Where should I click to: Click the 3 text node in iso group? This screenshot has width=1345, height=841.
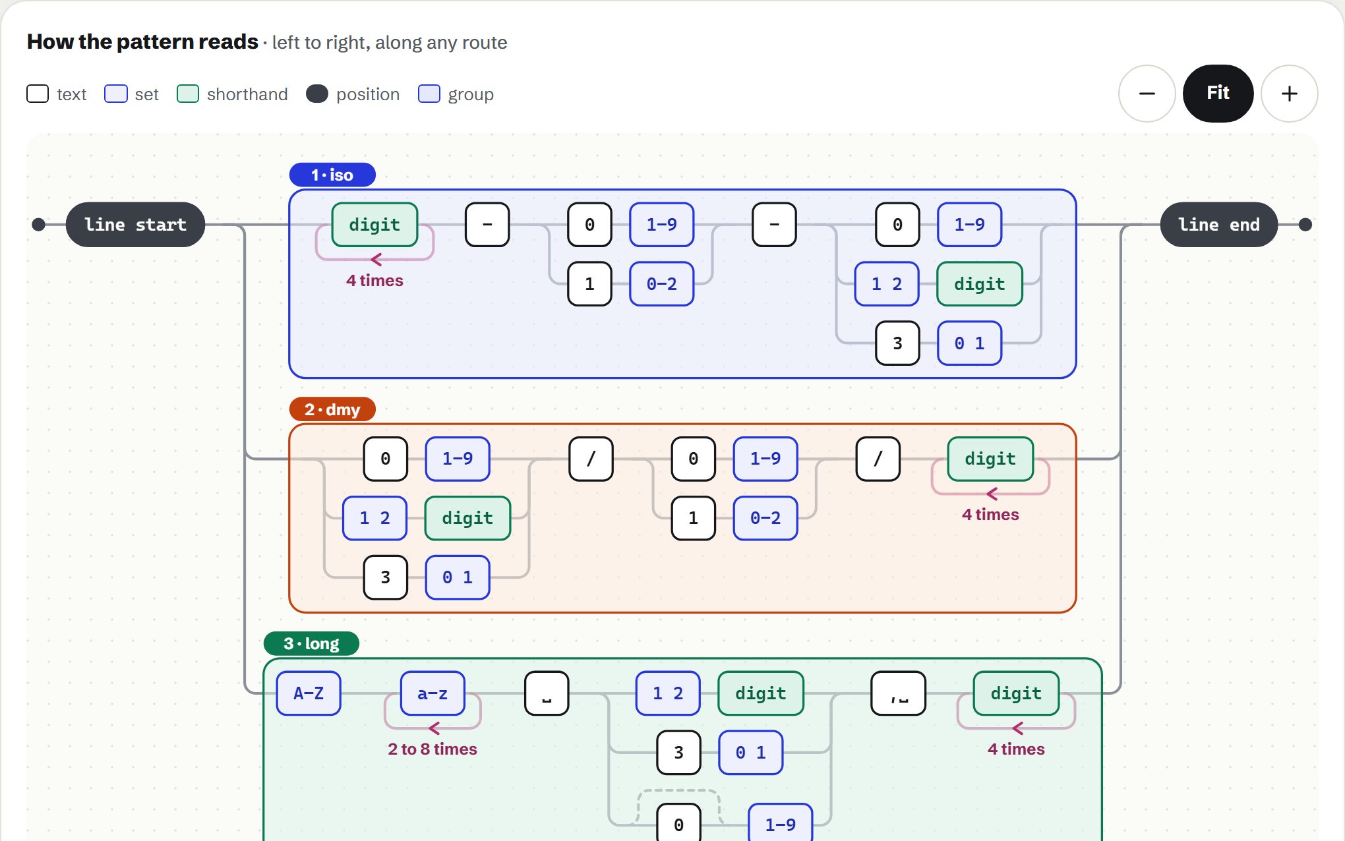click(897, 343)
